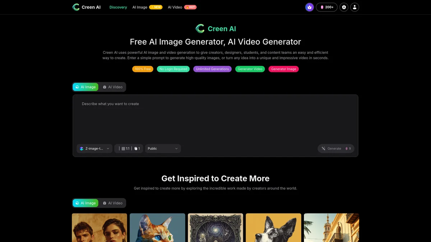This screenshot has height=242, width=431.
Task: Click the Creen AI logo icon
Action: point(75,7)
